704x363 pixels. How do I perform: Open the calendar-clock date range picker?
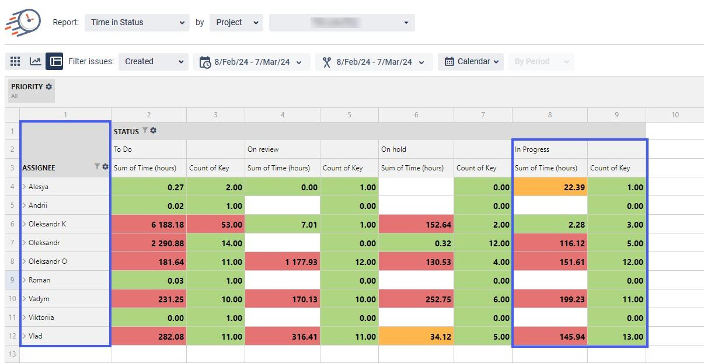click(x=251, y=62)
